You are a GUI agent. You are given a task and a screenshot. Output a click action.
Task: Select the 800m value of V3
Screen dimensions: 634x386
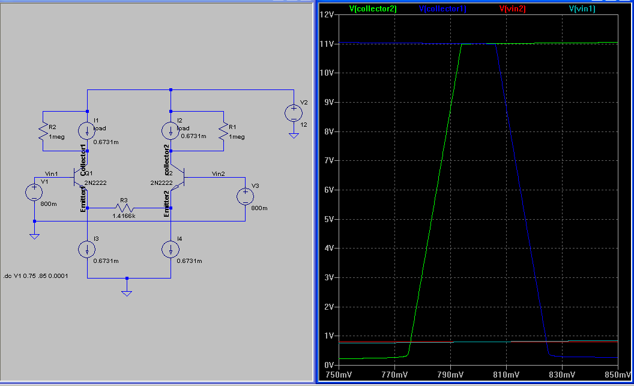(259, 208)
